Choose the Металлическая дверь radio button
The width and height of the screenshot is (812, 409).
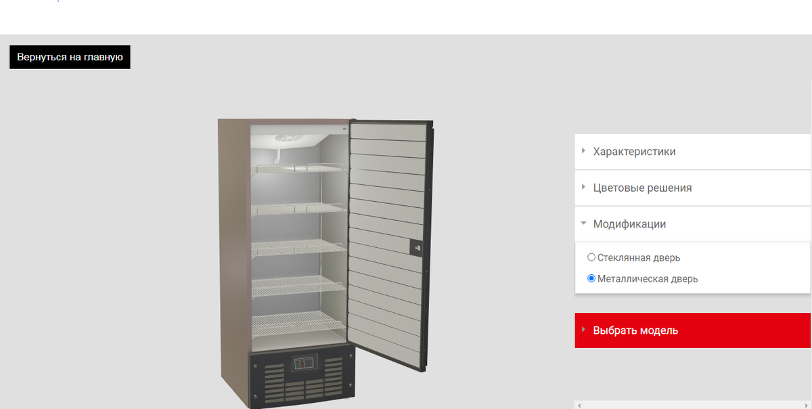click(x=591, y=278)
